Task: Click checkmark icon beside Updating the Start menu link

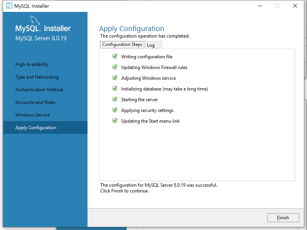Action: (x=115, y=121)
